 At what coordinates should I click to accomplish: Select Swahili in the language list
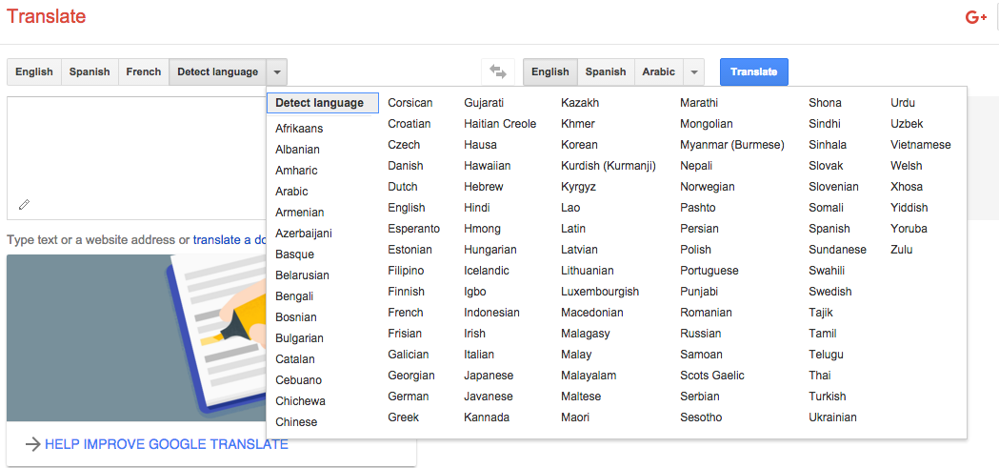[827, 271]
